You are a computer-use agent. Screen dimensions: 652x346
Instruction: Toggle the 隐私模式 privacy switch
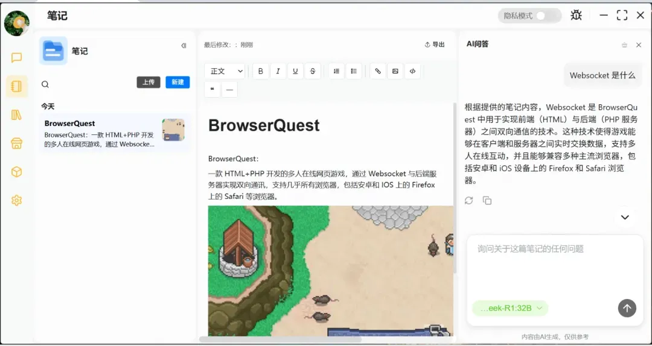(x=547, y=16)
